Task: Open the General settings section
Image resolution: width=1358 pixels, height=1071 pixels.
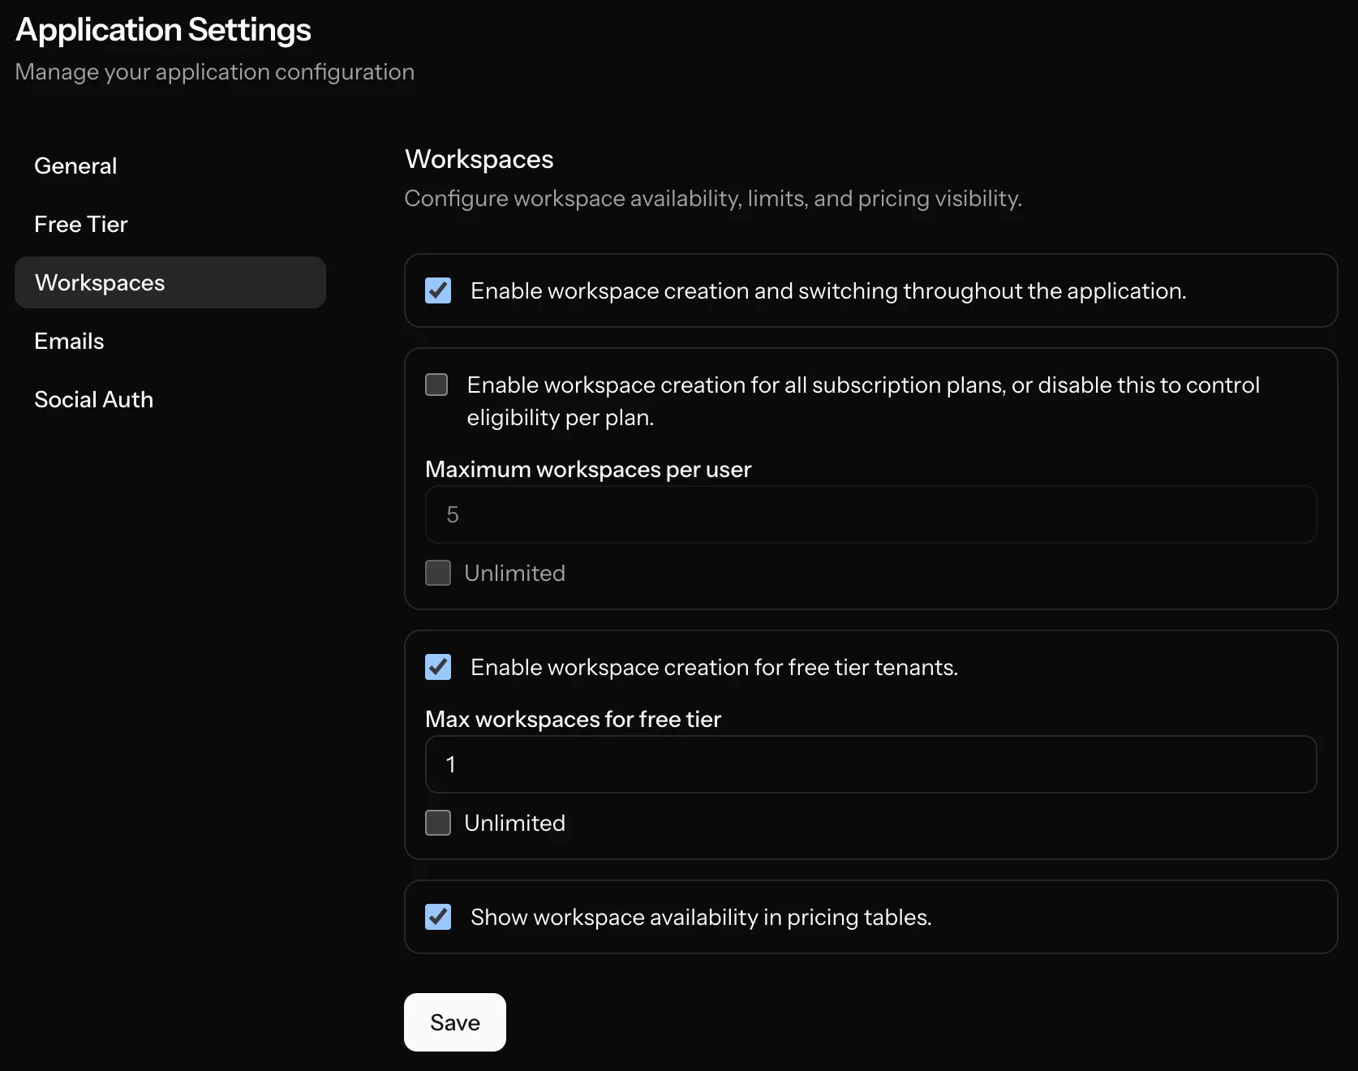Action: [75, 166]
